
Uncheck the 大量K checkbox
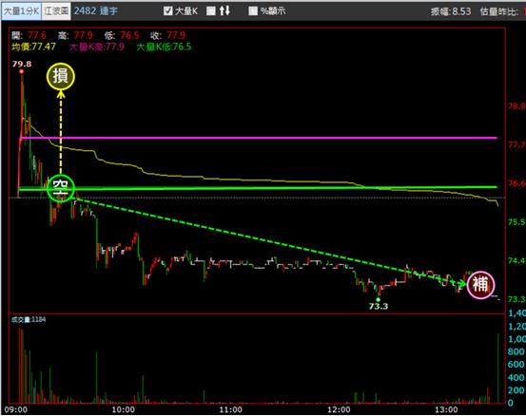167,11
